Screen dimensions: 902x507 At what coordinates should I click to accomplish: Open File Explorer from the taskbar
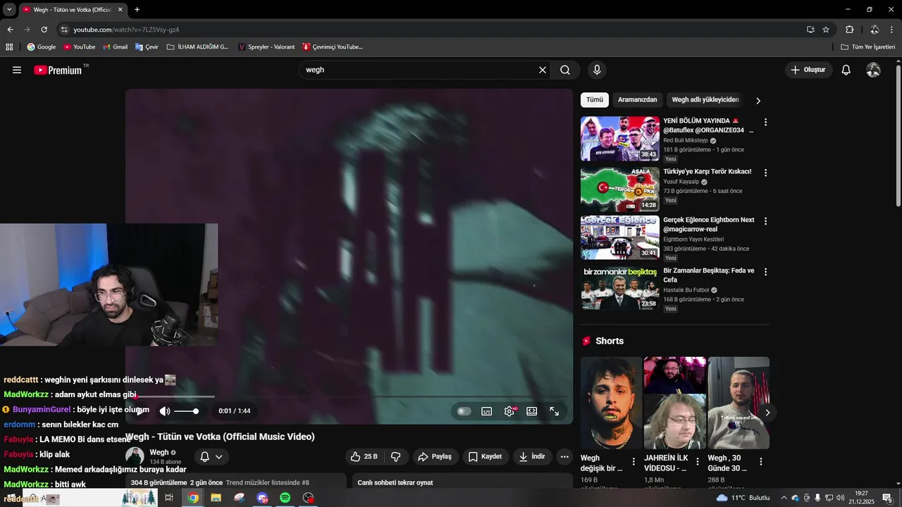click(x=216, y=498)
